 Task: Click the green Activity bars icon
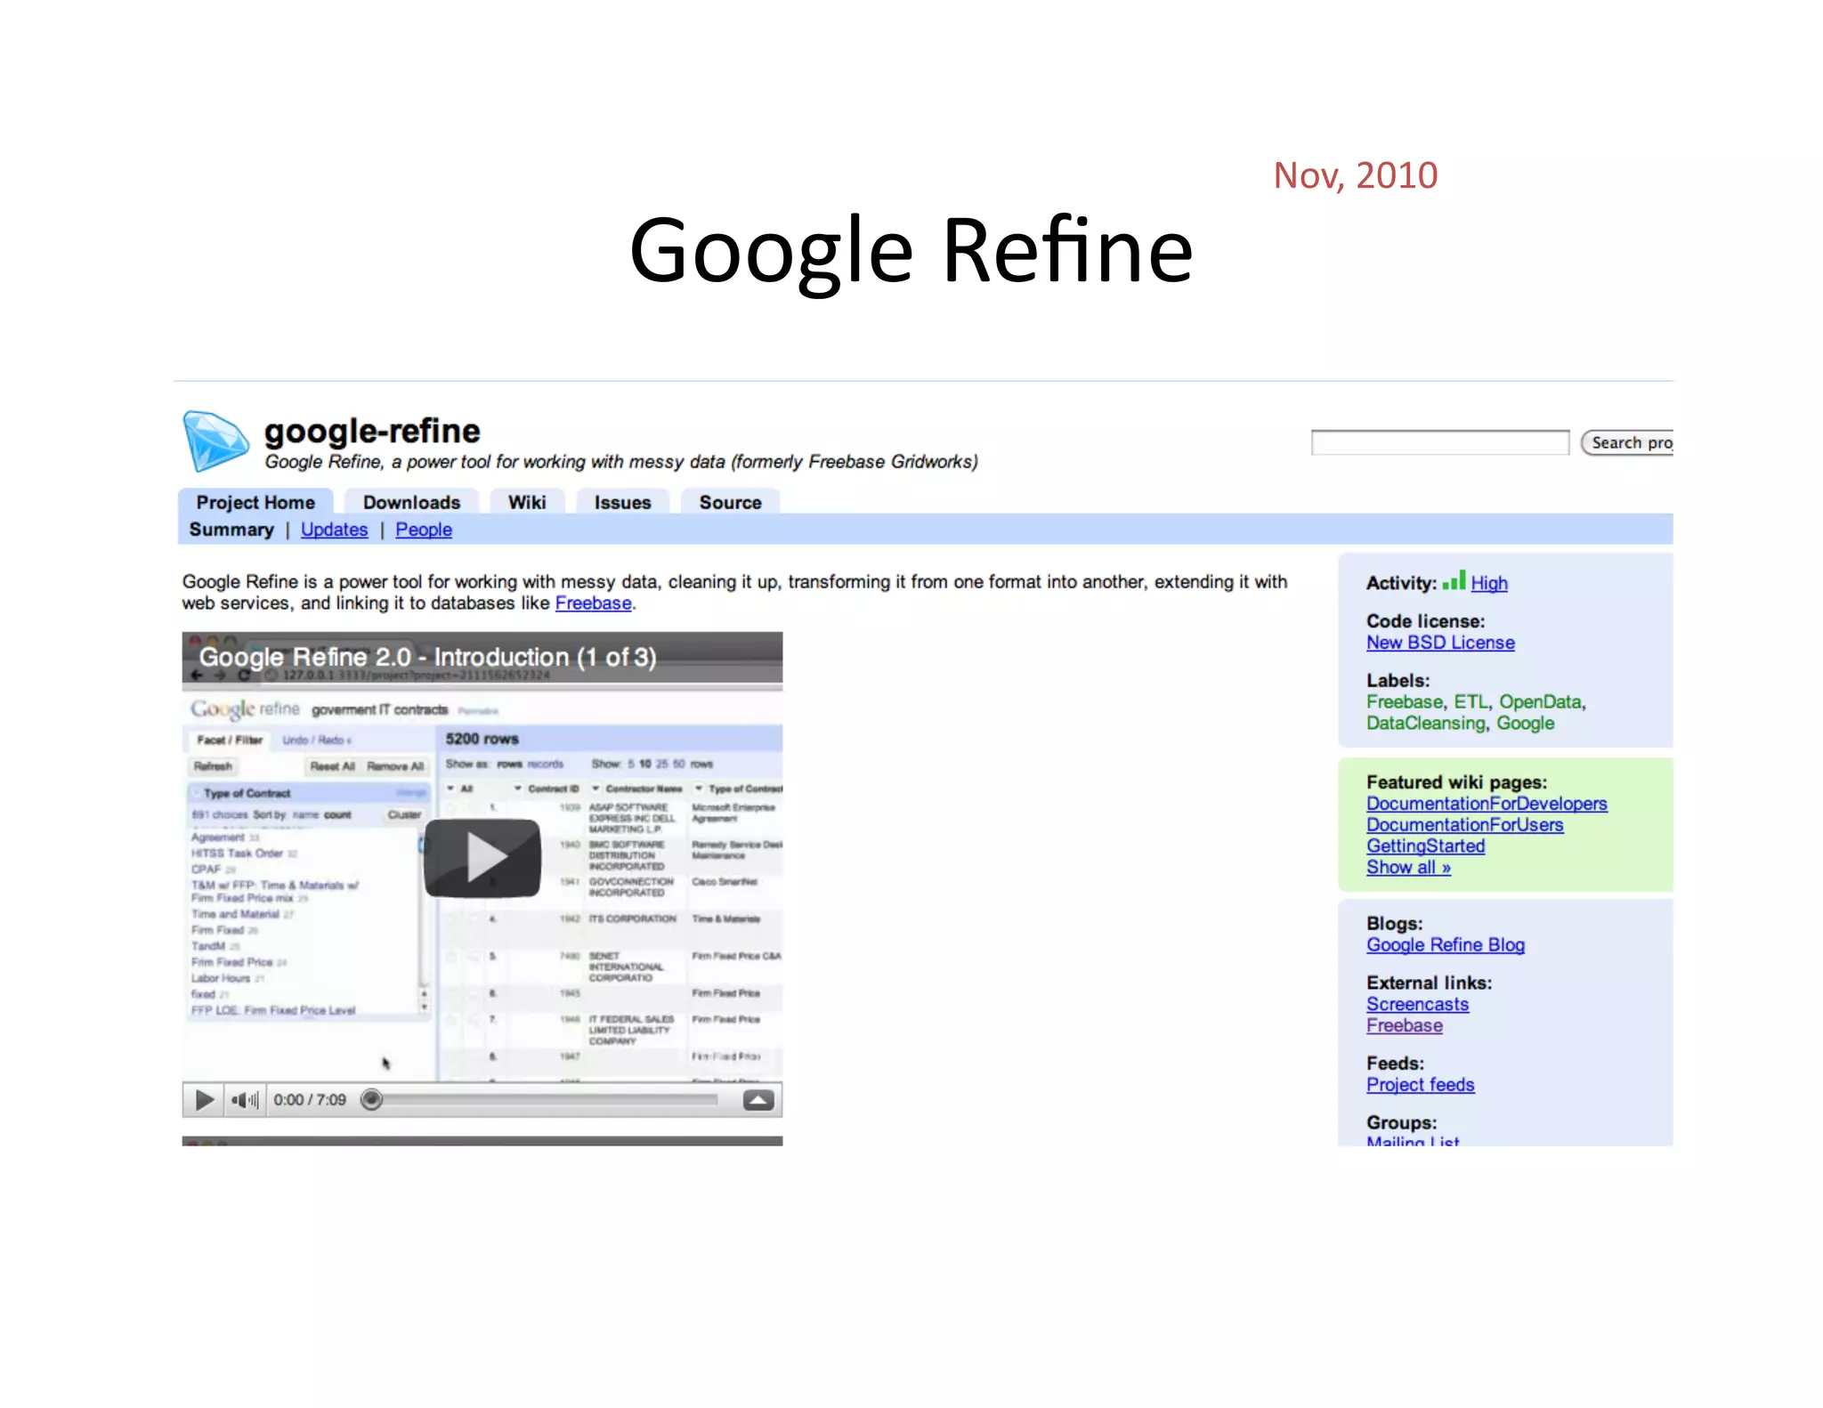point(1454,581)
